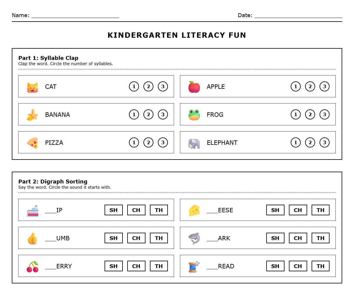Choose CH for the ___EESE word
The width and height of the screenshot is (354, 307).
pyautogui.click(x=298, y=210)
